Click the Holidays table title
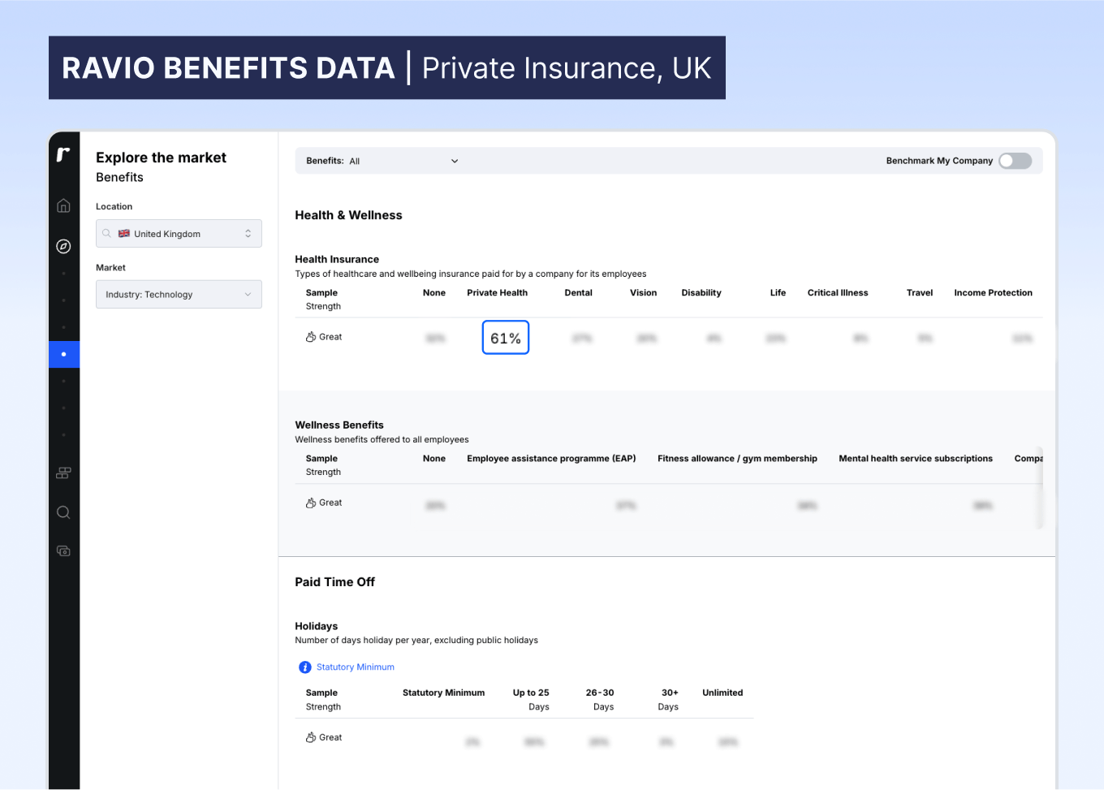This screenshot has height=790, width=1104. [x=316, y=627]
